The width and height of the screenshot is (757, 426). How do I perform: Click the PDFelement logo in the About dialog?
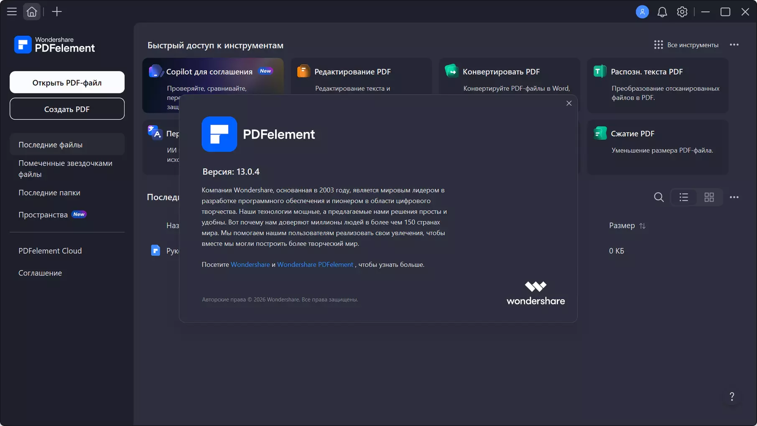click(x=219, y=134)
